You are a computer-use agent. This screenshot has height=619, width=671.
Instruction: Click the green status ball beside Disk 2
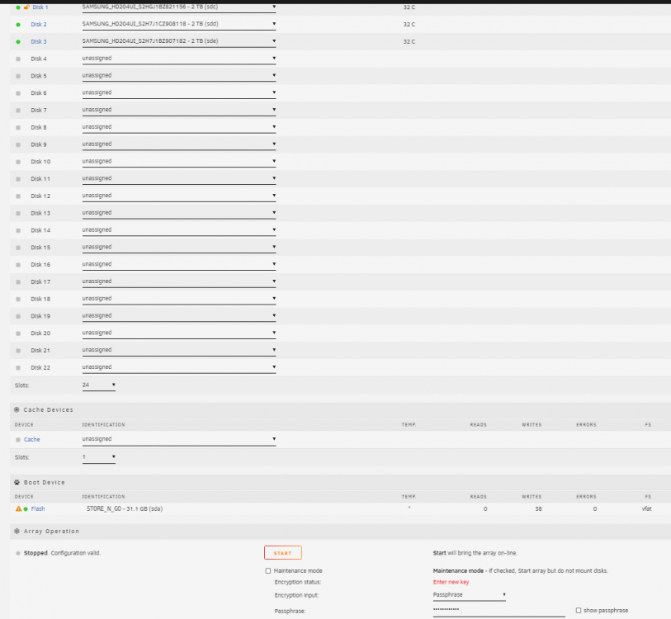[x=18, y=25]
